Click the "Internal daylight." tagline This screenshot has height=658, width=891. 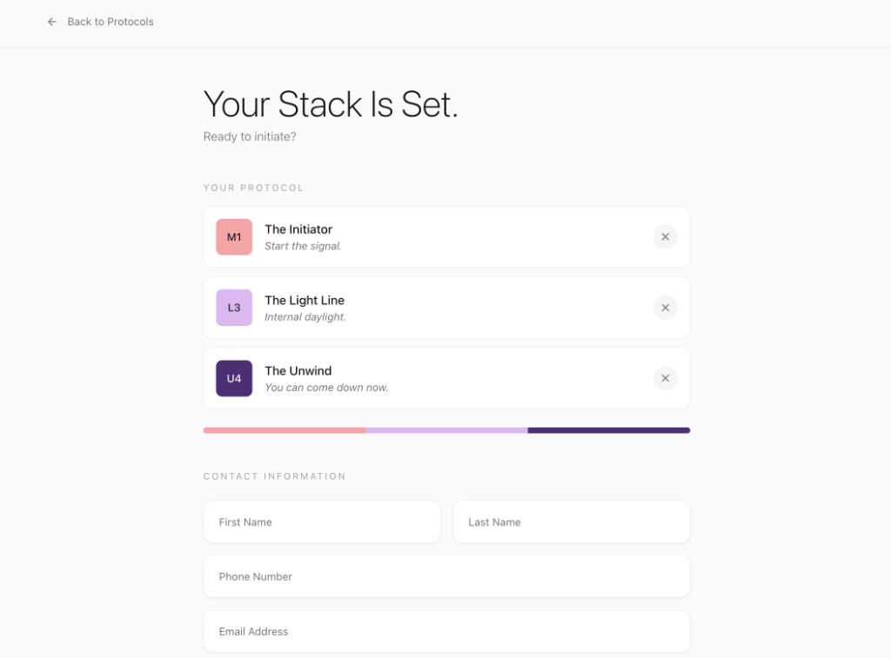pos(305,316)
